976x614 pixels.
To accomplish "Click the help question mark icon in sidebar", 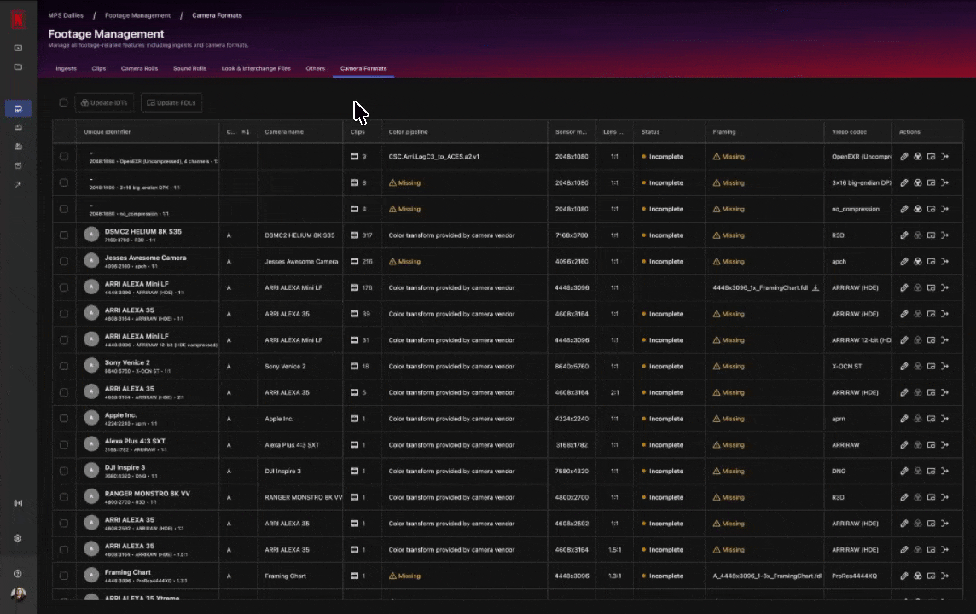I will (18, 574).
